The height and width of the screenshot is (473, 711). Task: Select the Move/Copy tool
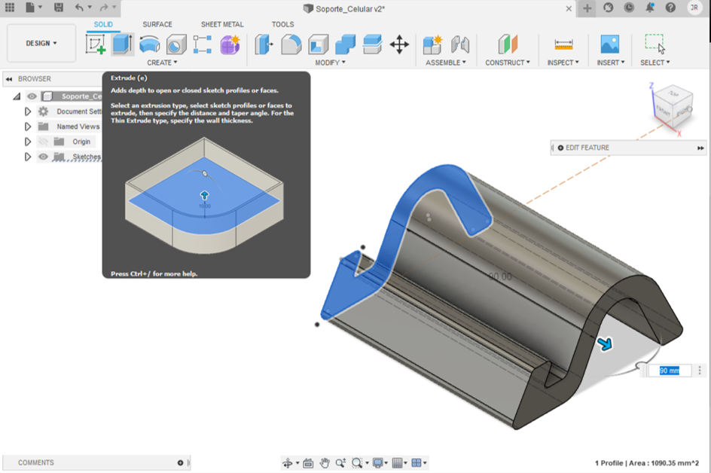pyautogui.click(x=399, y=44)
